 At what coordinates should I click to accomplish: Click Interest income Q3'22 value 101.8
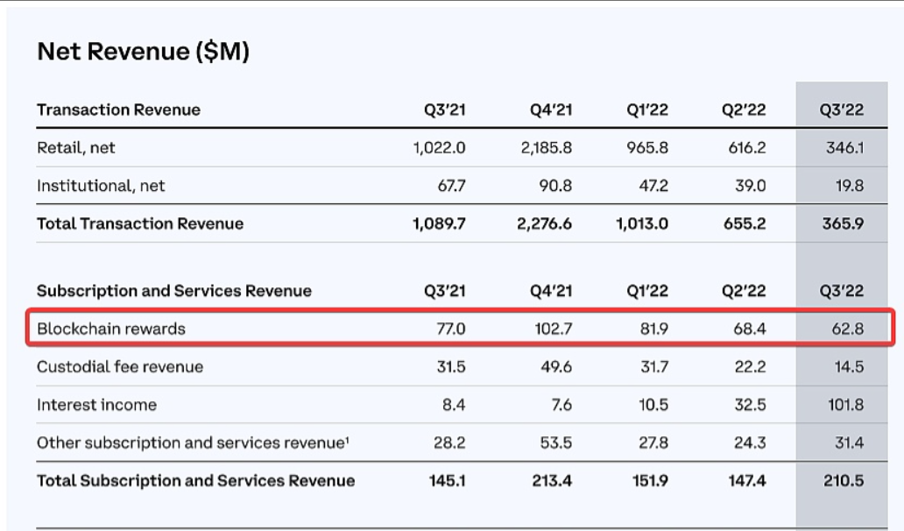(x=844, y=405)
